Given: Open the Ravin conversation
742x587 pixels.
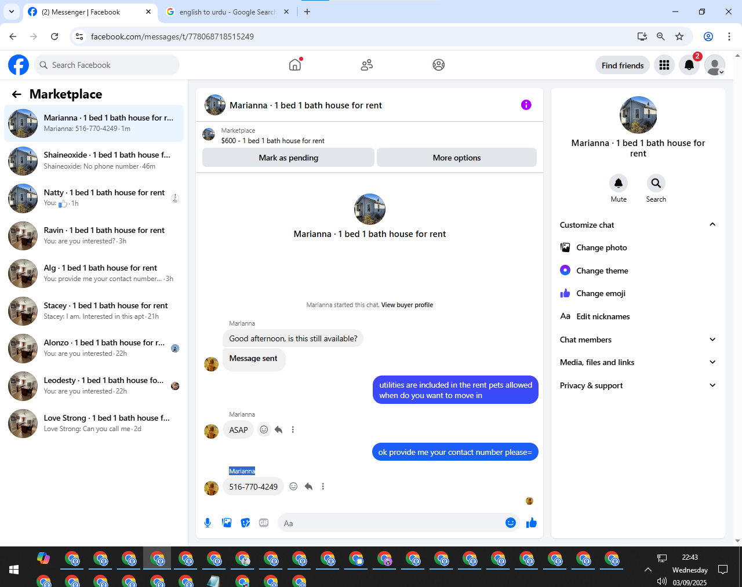Looking at the screenshot, I should point(94,236).
